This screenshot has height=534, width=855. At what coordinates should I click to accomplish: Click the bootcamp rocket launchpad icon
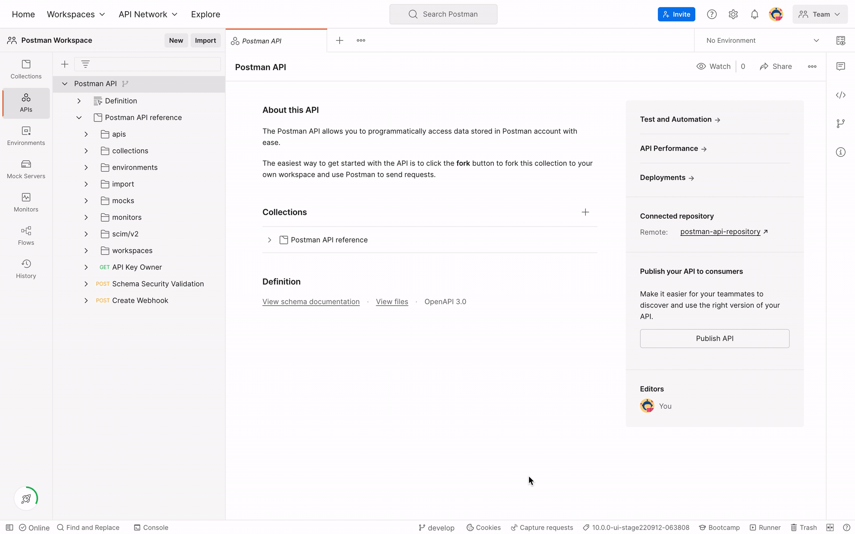pyautogui.click(x=26, y=498)
